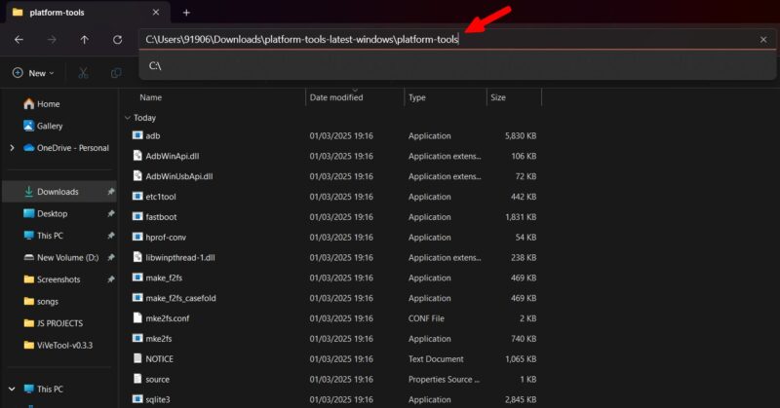Go up one folder level
Image resolution: width=780 pixels, height=408 pixels.
pyautogui.click(x=85, y=40)
